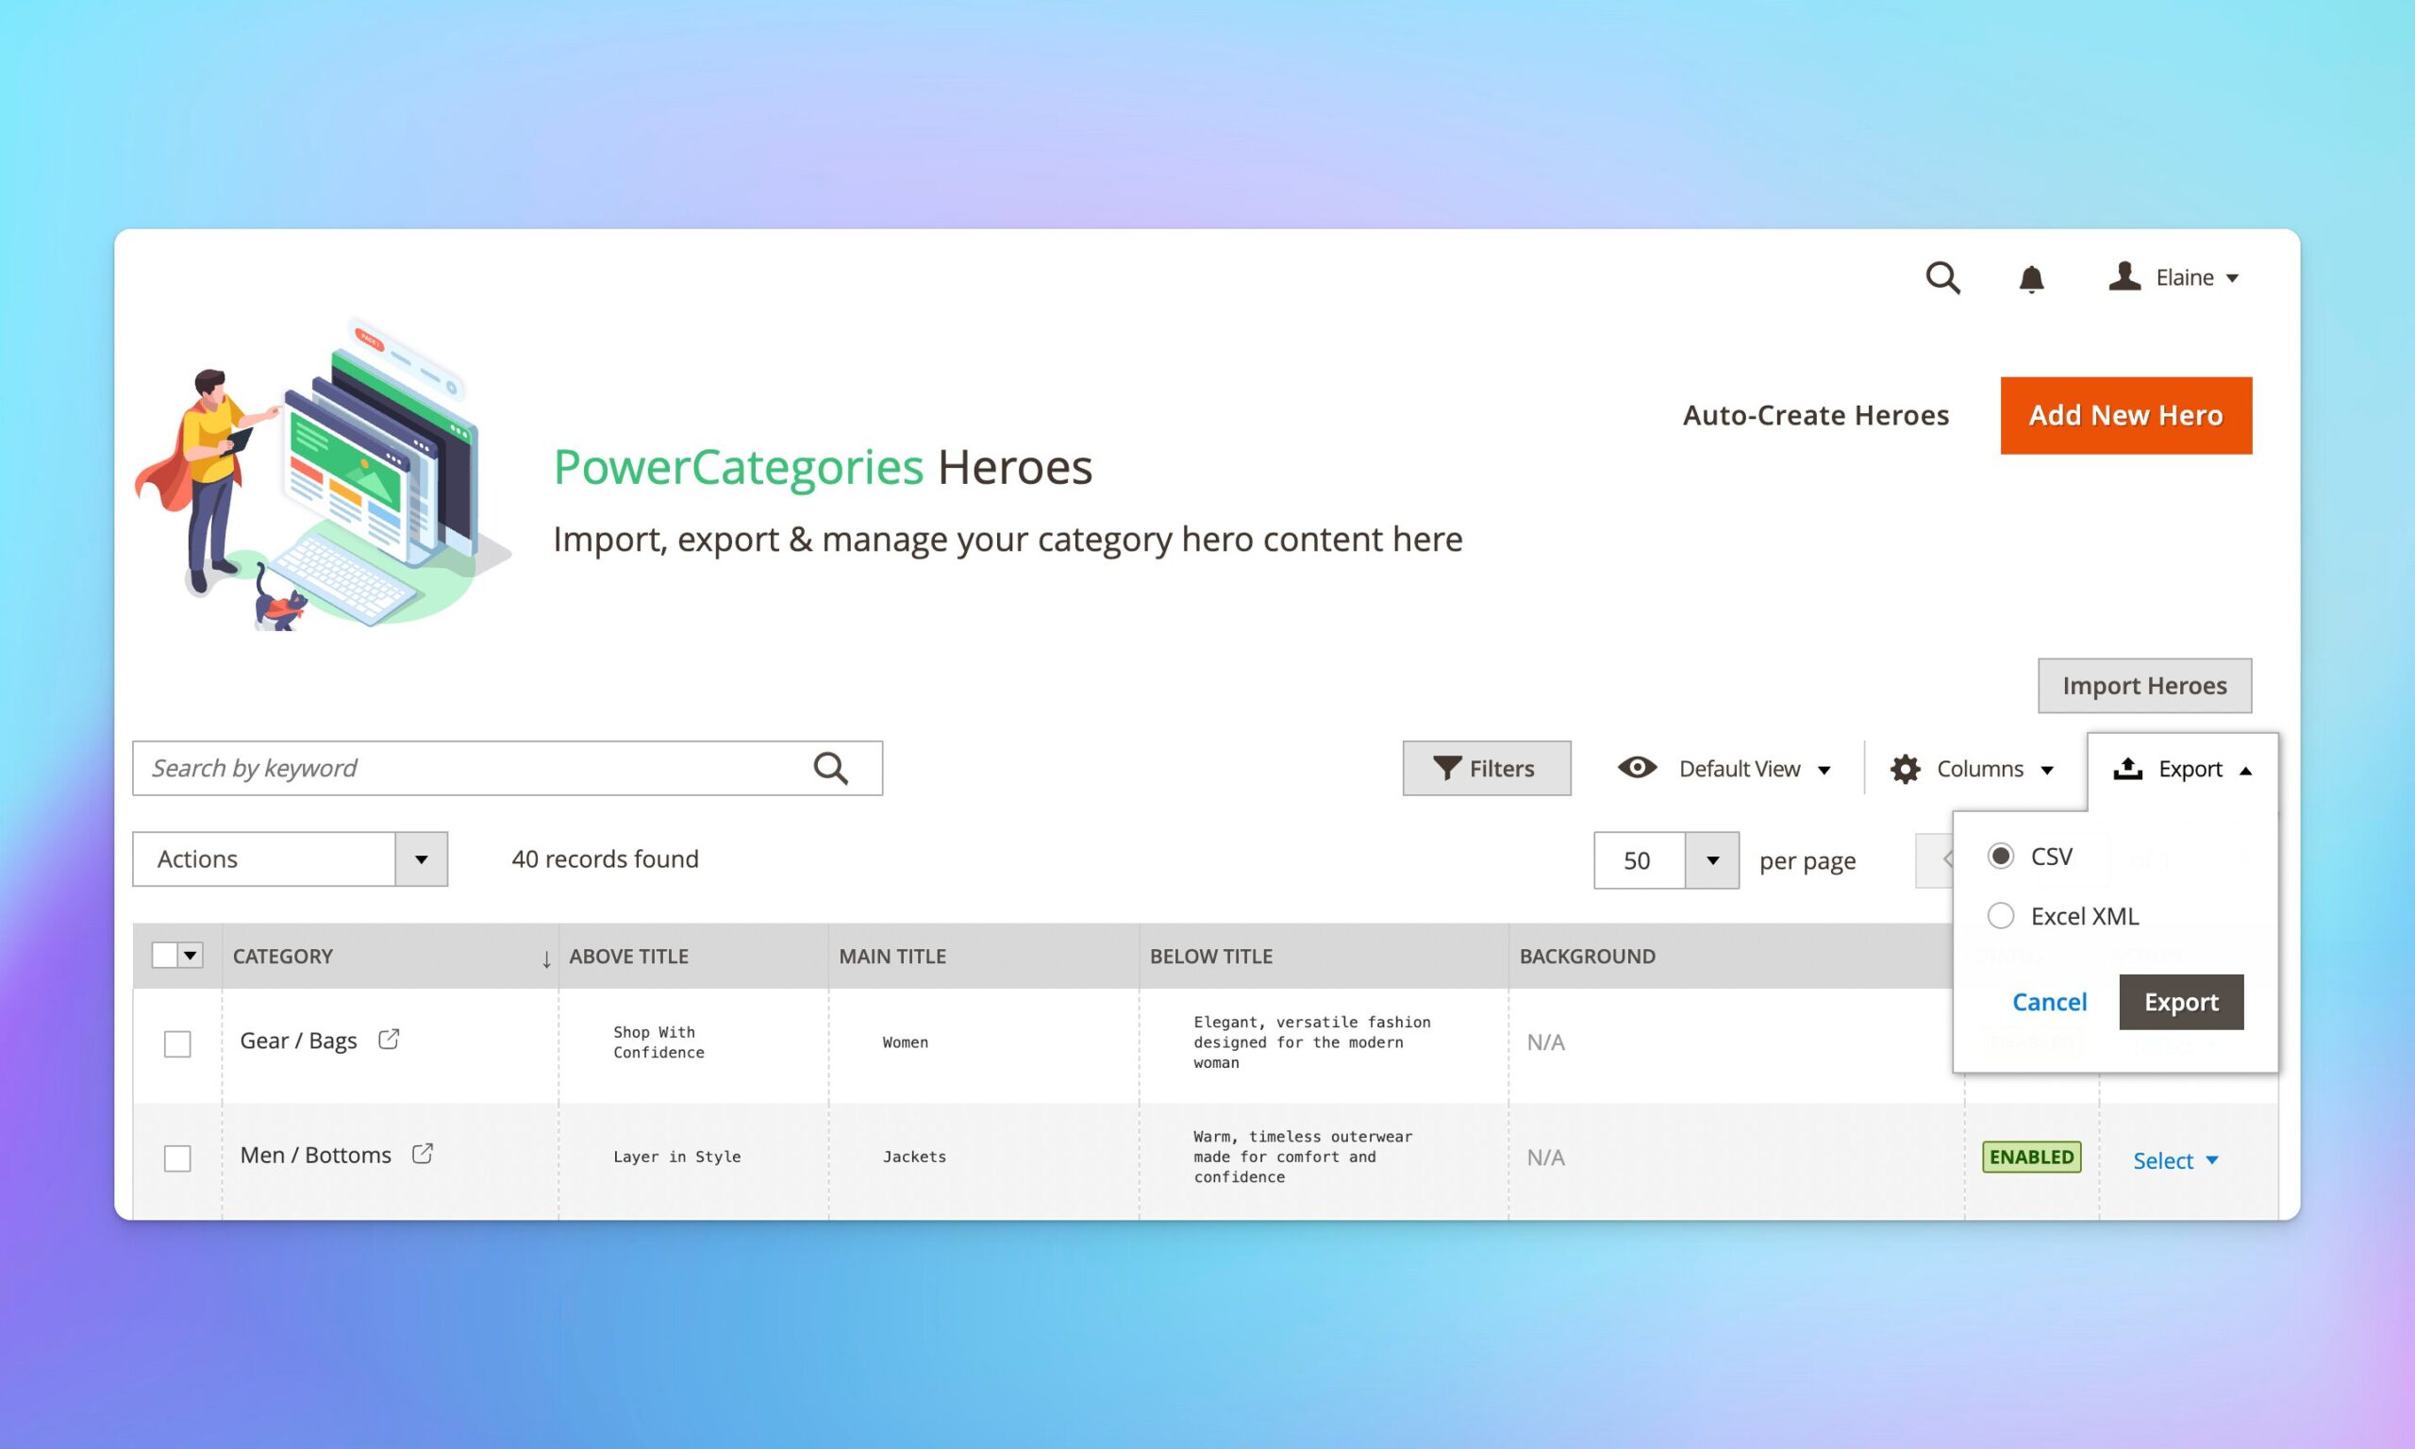
Task: Click the Default View eye icon
Action: coord(1637,768)
